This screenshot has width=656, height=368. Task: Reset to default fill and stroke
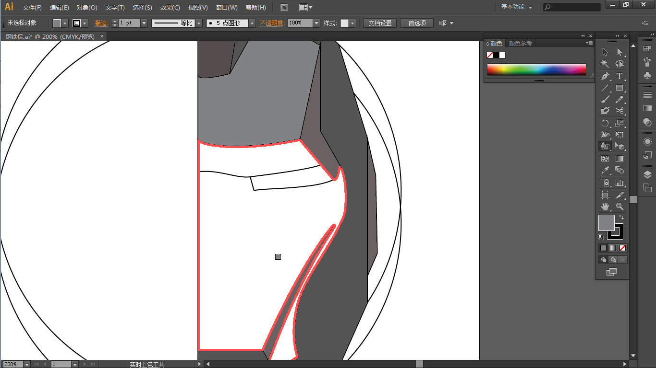tap(601, 237)
